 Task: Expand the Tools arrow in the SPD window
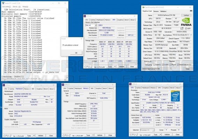(115, 66)
